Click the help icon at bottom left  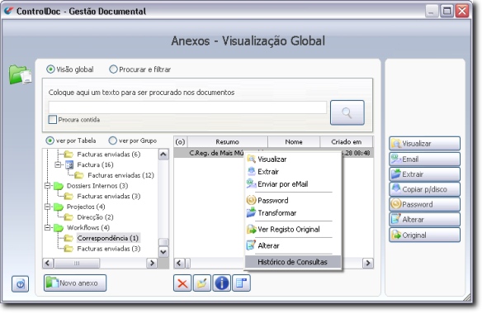coord(21,283)
